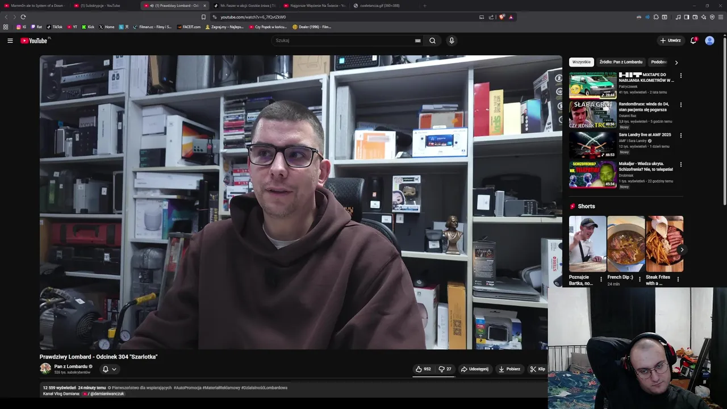Open the #DziałalnośćLombardowa hashtag
Viewport: 727px width, 409px height.
coord(264,387)
